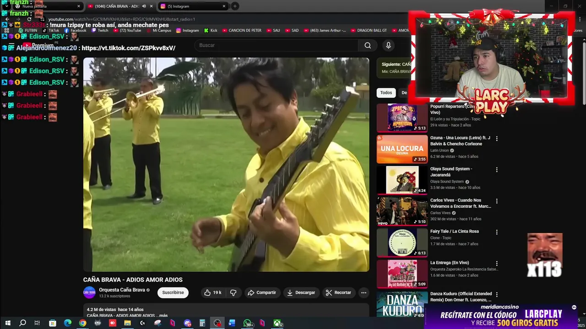
Task: Click the video title CAÑA BRAVA - ADIOS AMOR ADIOS
Action: pos(133,280)
